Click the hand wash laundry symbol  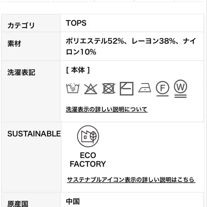pos(73,88)
